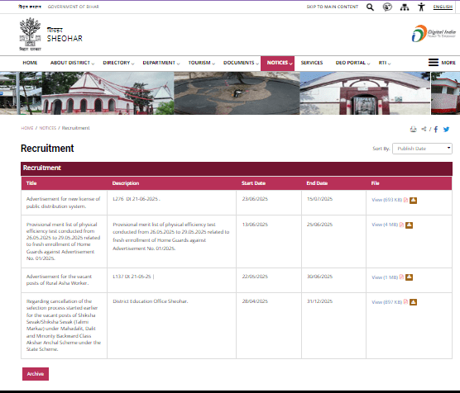This screenshot has width=460, height=393.
Task: Open the sitemap icon in top bar
Action: pos(405,7)
